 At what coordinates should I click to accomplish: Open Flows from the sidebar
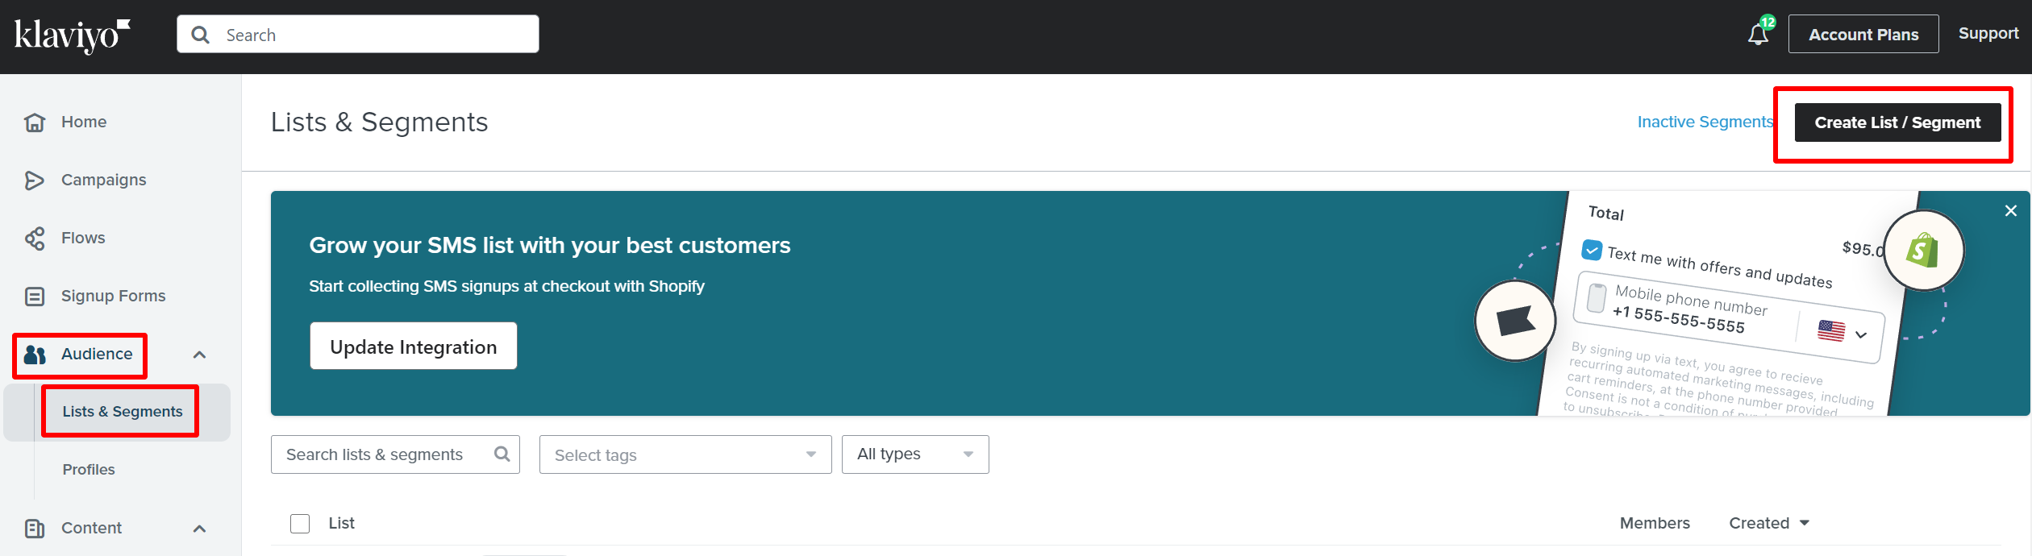coord(83,238)
